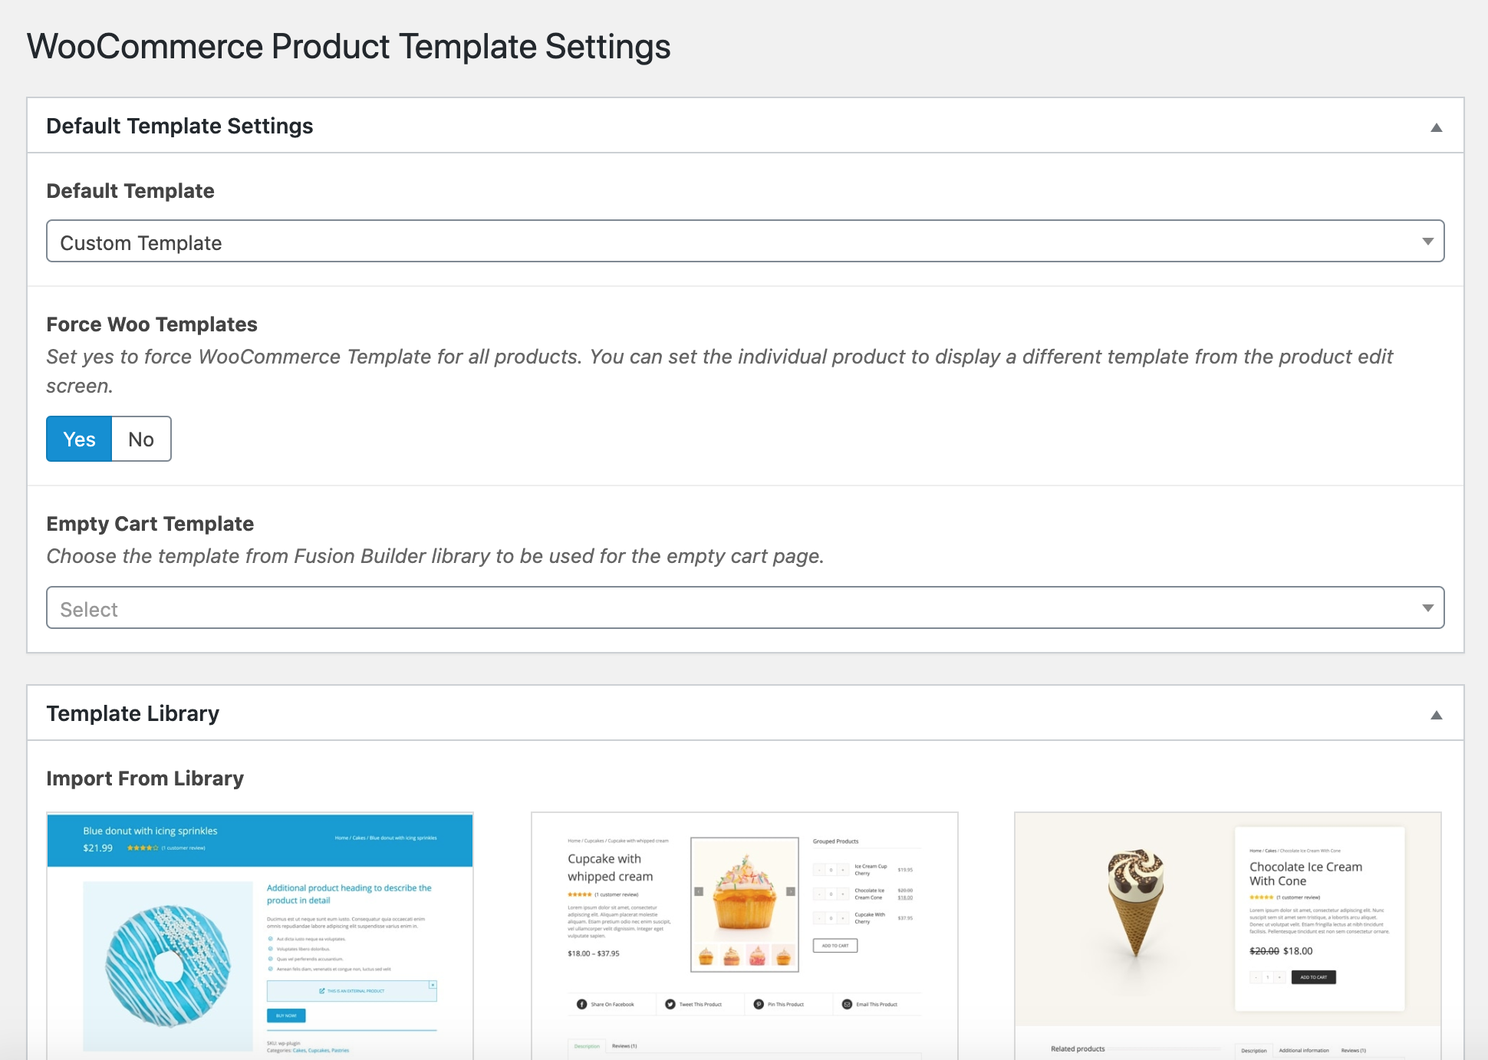The image size is (1488, 1060).
Task: Click the Empty Cart Template label
Action: (x=150, y=524)
